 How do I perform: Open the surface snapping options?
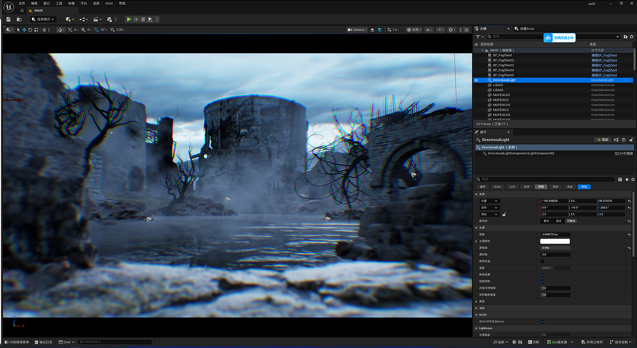point(61,30)
